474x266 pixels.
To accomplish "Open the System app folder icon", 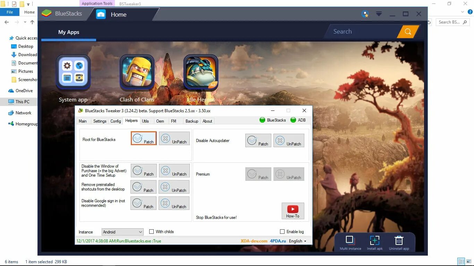I will 73,73.
